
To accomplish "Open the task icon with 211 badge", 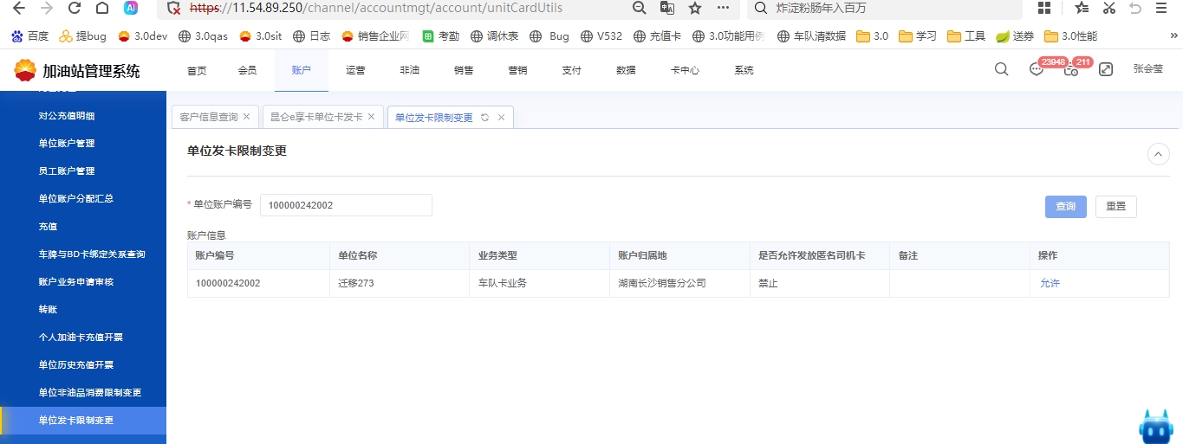I will [x=1071, y=70].
